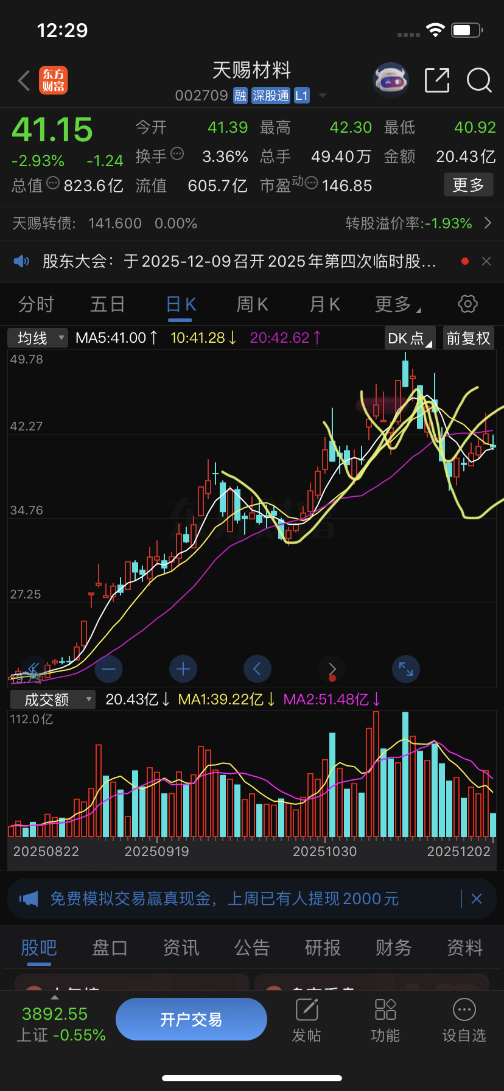
Task: Switch to the 盘口 tab
Action: coord(110,948)
